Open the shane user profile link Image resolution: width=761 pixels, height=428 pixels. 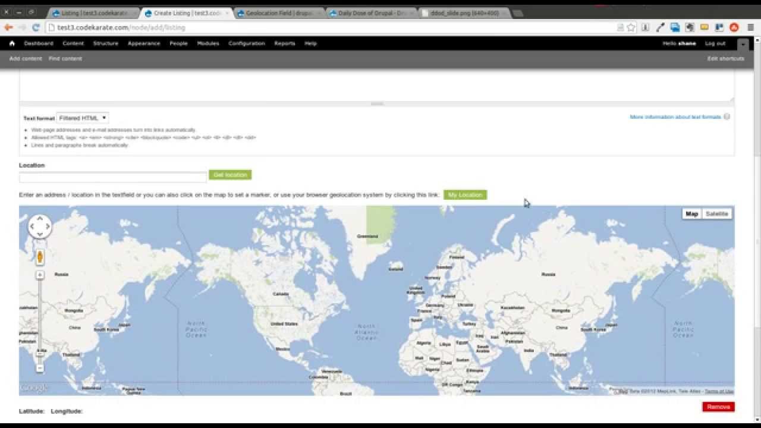pos(687,43)
